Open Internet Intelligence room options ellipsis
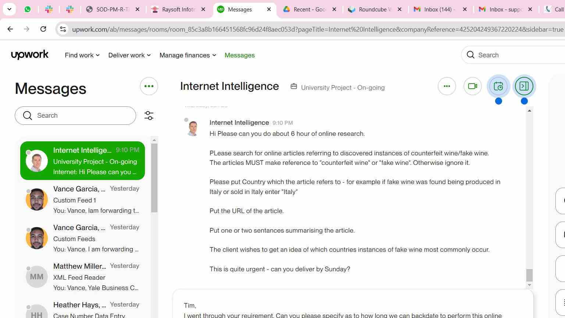565x318 pixels. coord(447,86)
